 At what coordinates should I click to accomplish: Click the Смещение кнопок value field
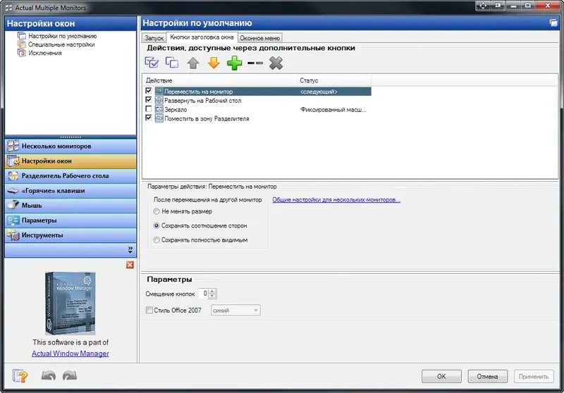point(204,294)
